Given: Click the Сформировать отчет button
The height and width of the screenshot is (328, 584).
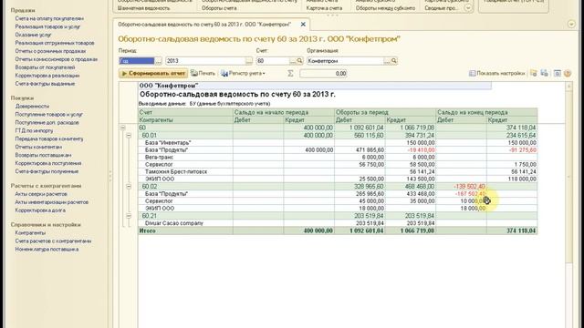Looking at the screenshot, I should point(153,74).
